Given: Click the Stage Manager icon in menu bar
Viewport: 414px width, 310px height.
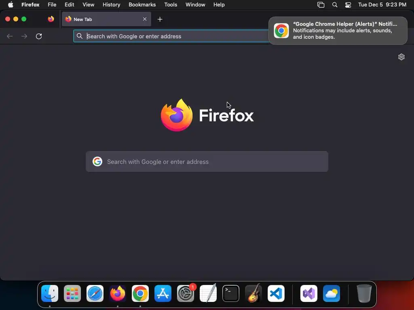Looking at the screenshot, I should pos(321,5).
